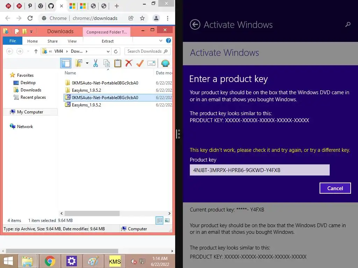Screen dimensions: 358x268
Task: Copy with the two-pages icon
Action: coord(107,63)
